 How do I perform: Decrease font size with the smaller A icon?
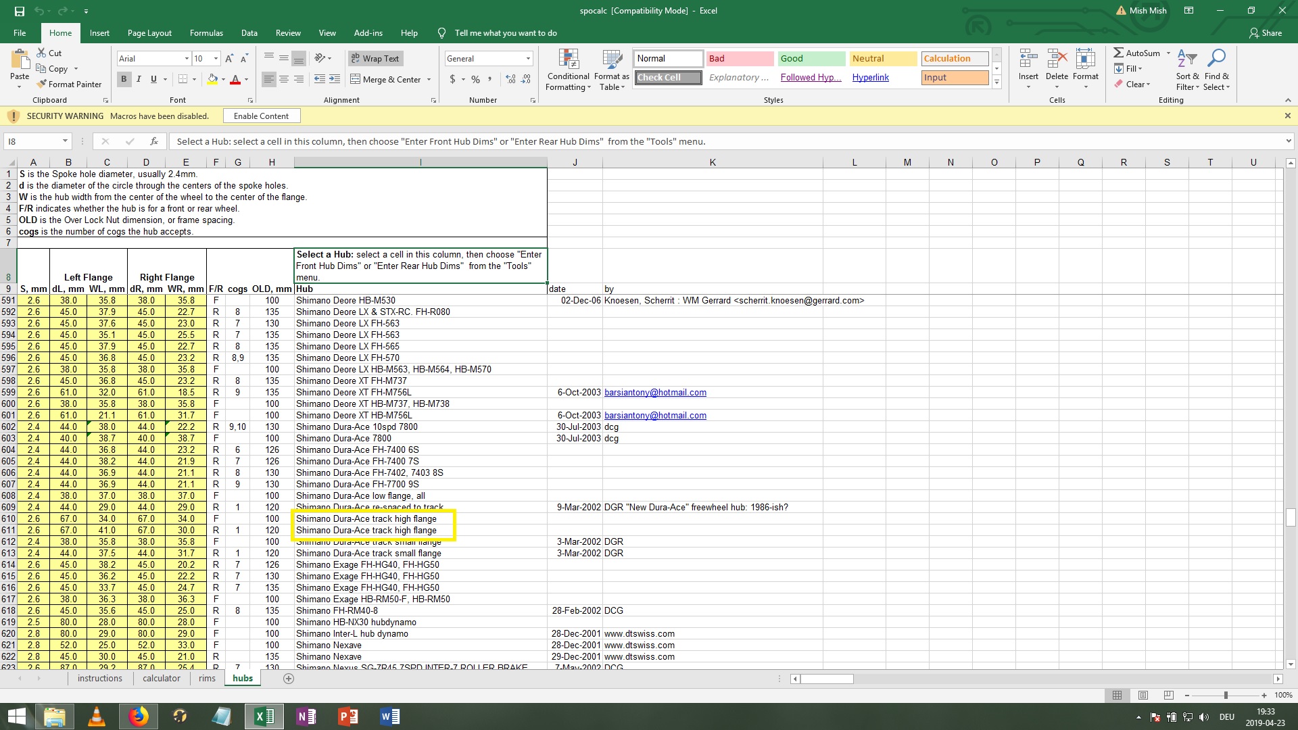click(244, 59)
